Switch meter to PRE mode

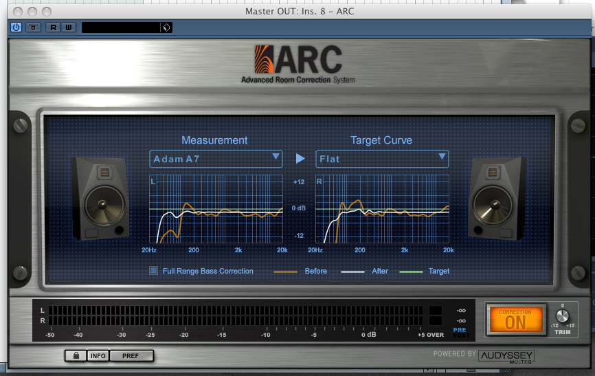click(460, 330)
